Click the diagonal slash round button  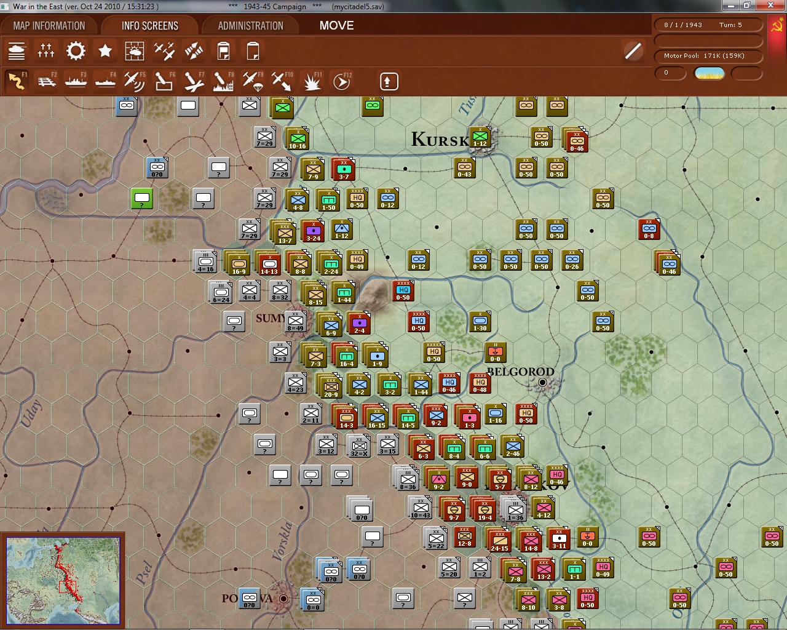(x=633, y=51)
